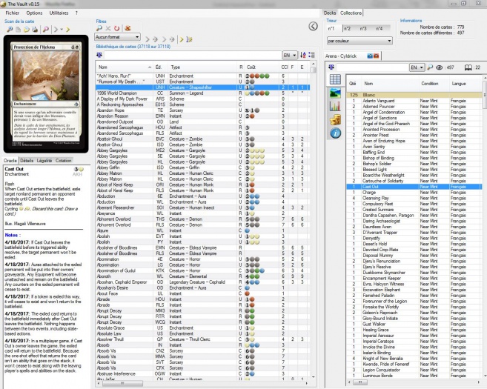Click the library search input field
The width and height of the screenshot is (487, 389).
pyautogui.click(x=193, y=56)
